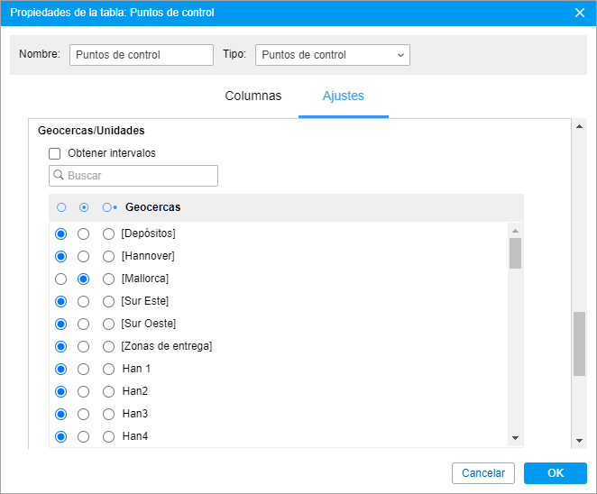Click inner list scroll down arrow
The image size is (597, 494).
[515, 438]
